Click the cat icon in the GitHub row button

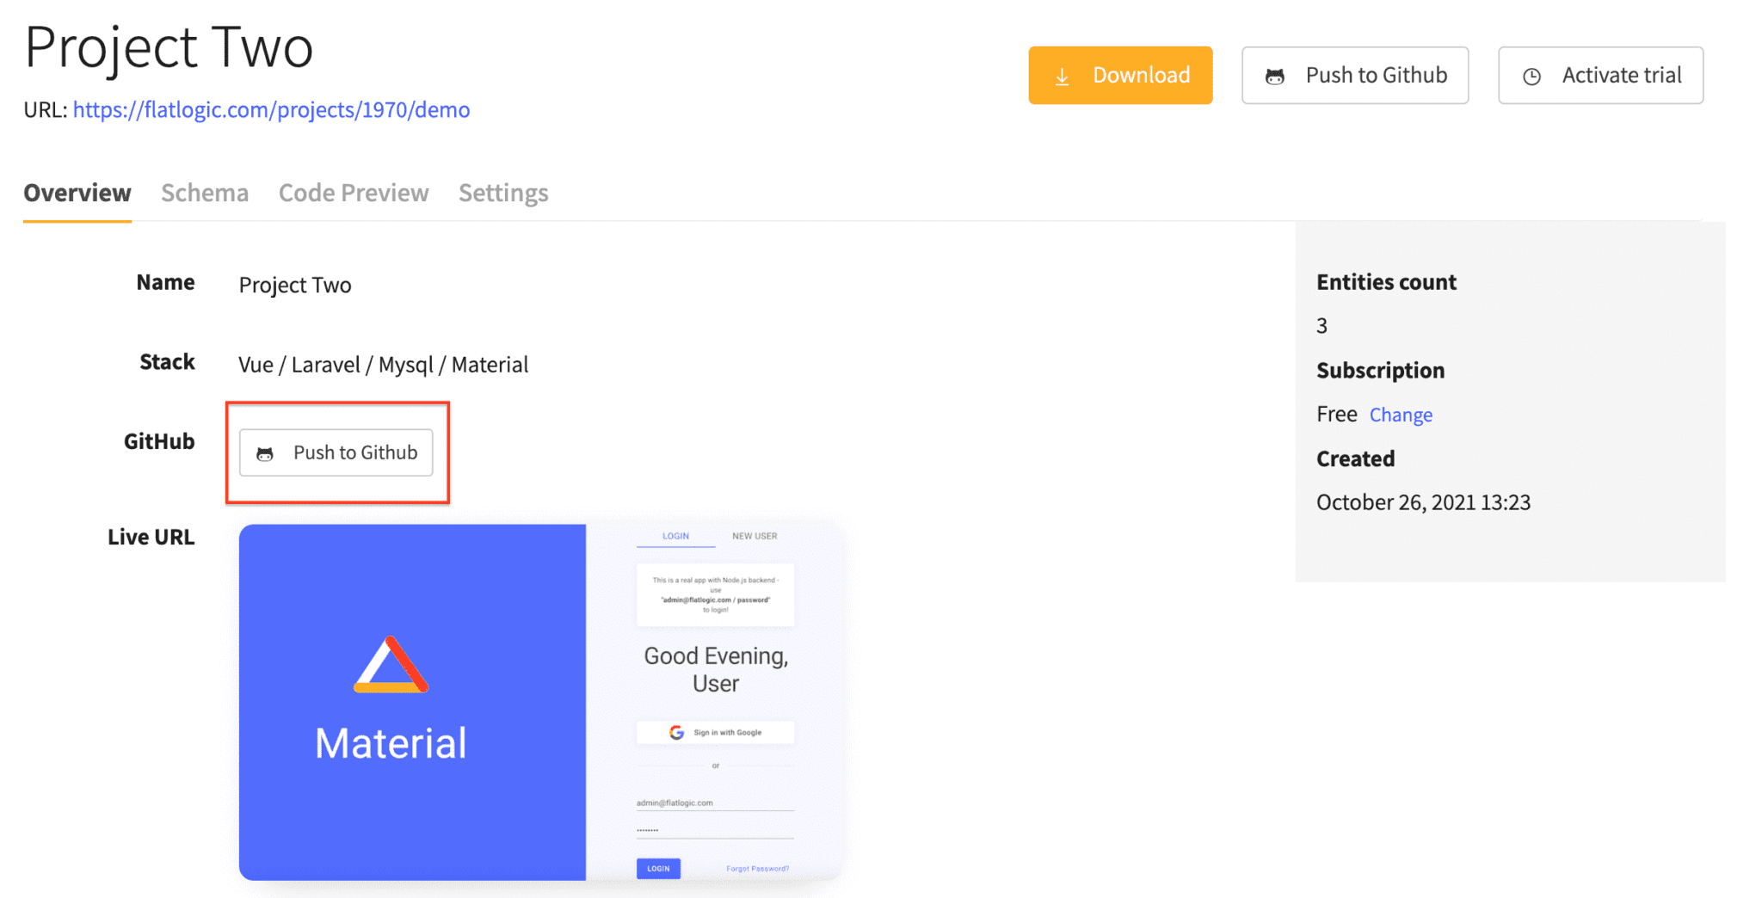[265, 453]
